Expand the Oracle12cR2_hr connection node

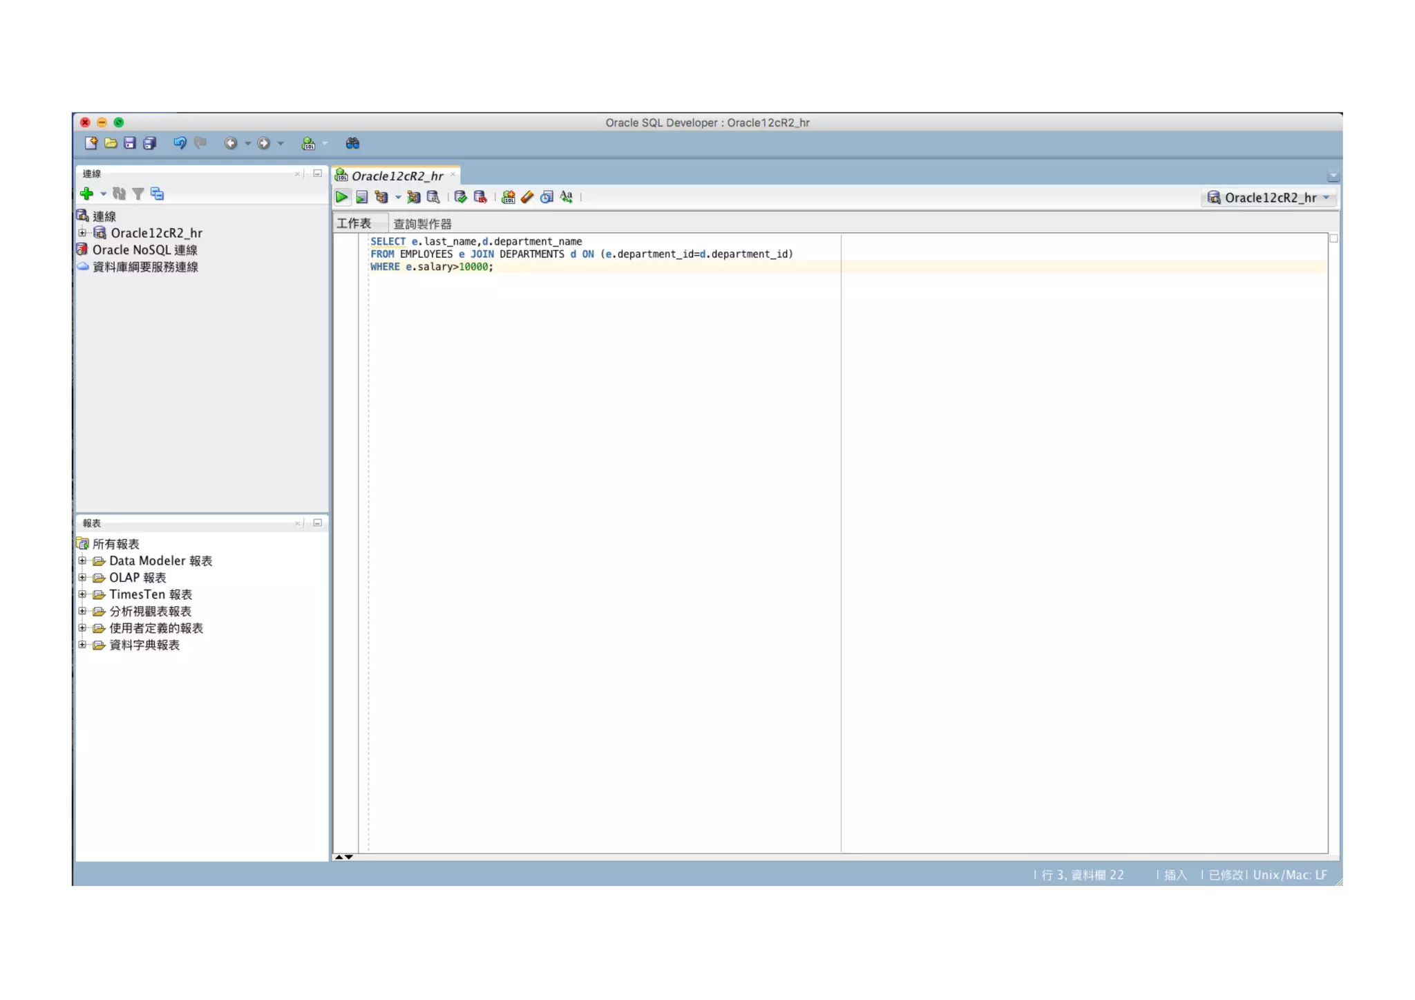(82, 233)
